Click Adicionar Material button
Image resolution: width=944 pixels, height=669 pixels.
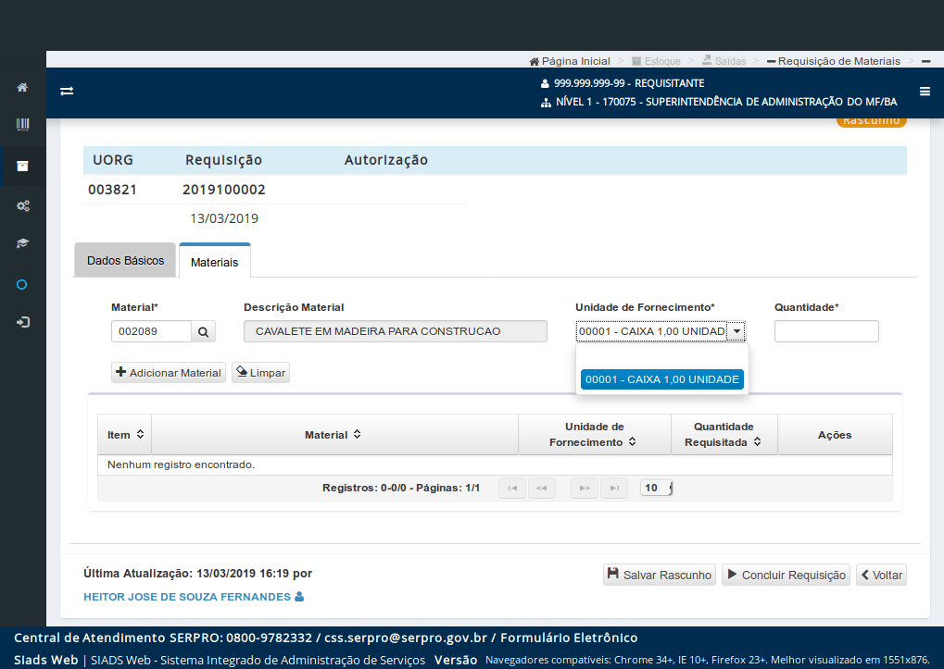tap(169, 373)
